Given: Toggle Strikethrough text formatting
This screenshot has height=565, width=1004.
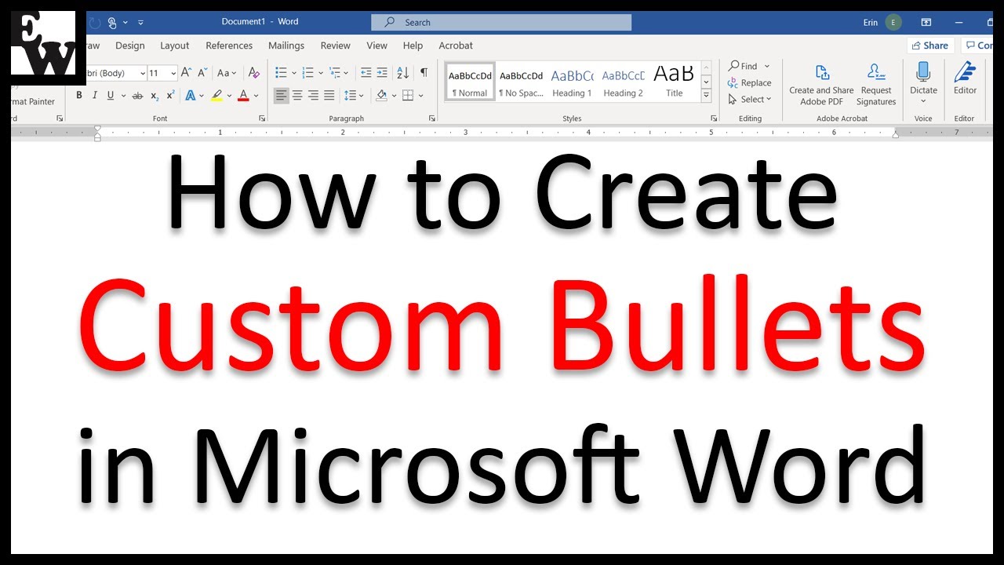Looking at the screenshot, I should (x=137, y=96).
